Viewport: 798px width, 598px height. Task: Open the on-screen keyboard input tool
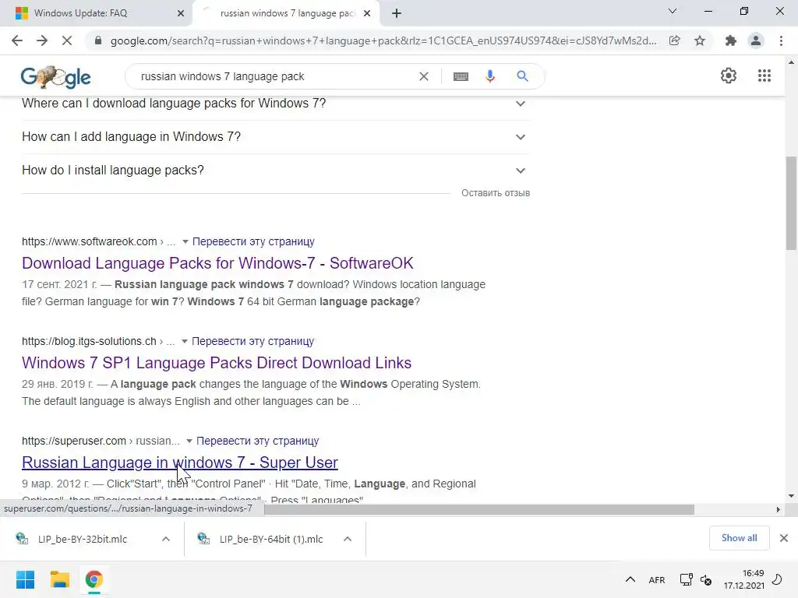pos(461,76)
